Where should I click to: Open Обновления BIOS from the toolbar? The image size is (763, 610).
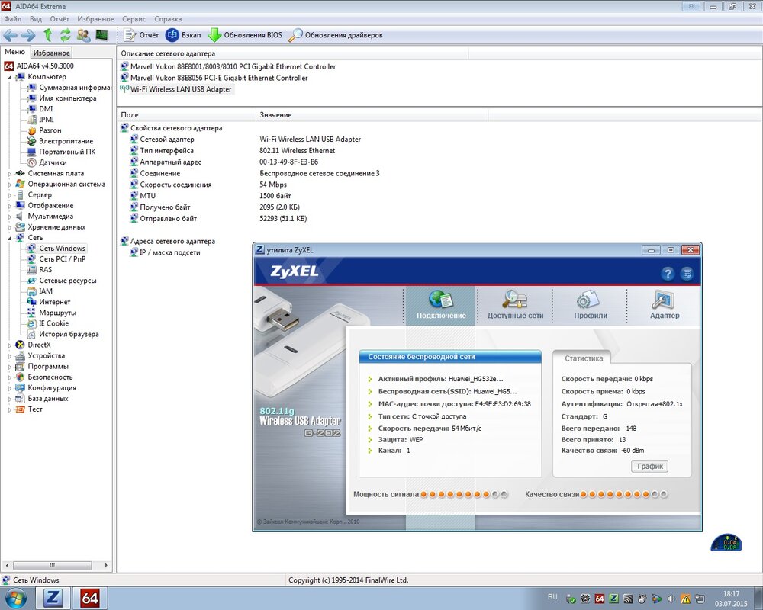(245, 35)
